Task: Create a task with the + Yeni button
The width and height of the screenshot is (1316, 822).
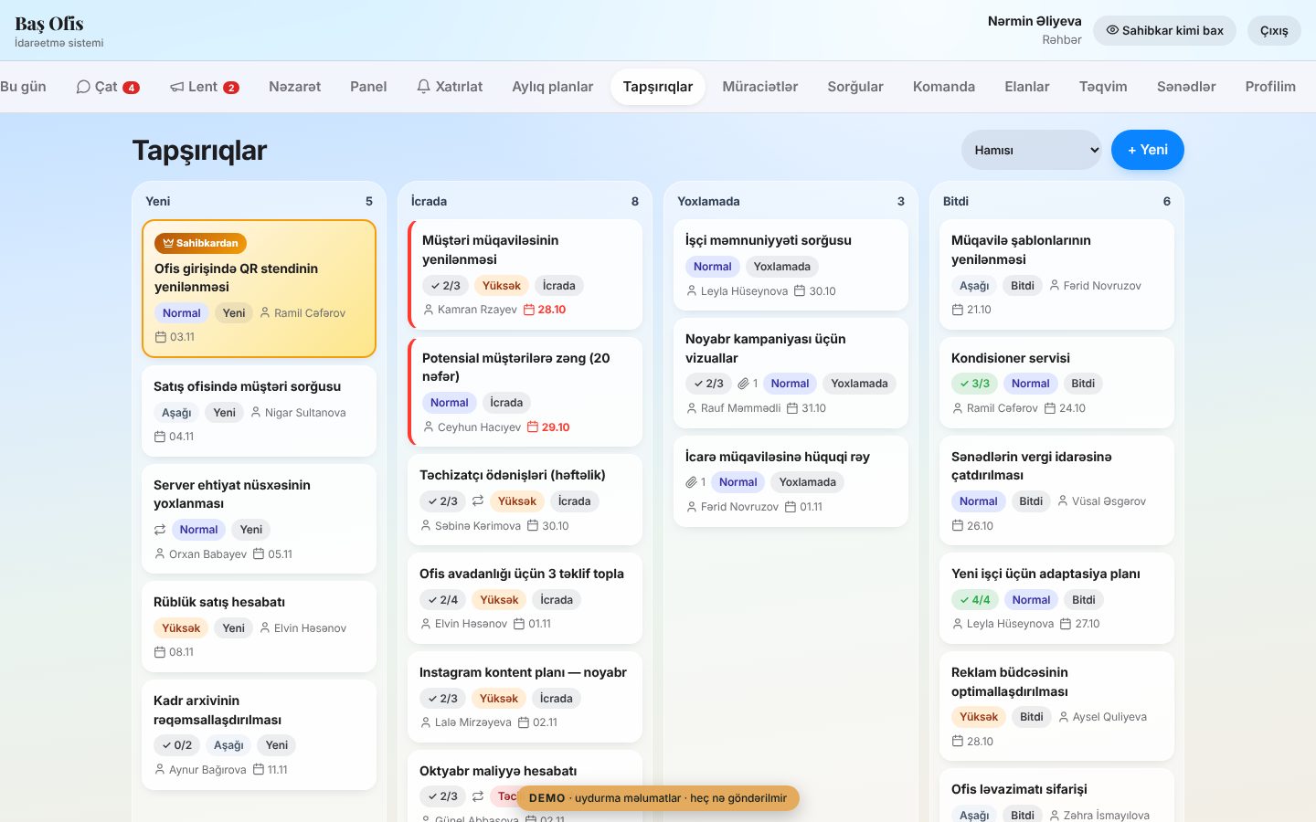Action: tap(1148, 150)
